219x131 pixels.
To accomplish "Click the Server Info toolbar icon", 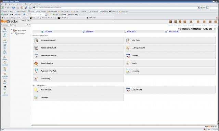I will pyautogui.click(x=191, y=22).
